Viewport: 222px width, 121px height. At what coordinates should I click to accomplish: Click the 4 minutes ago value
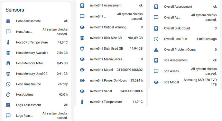207,39
